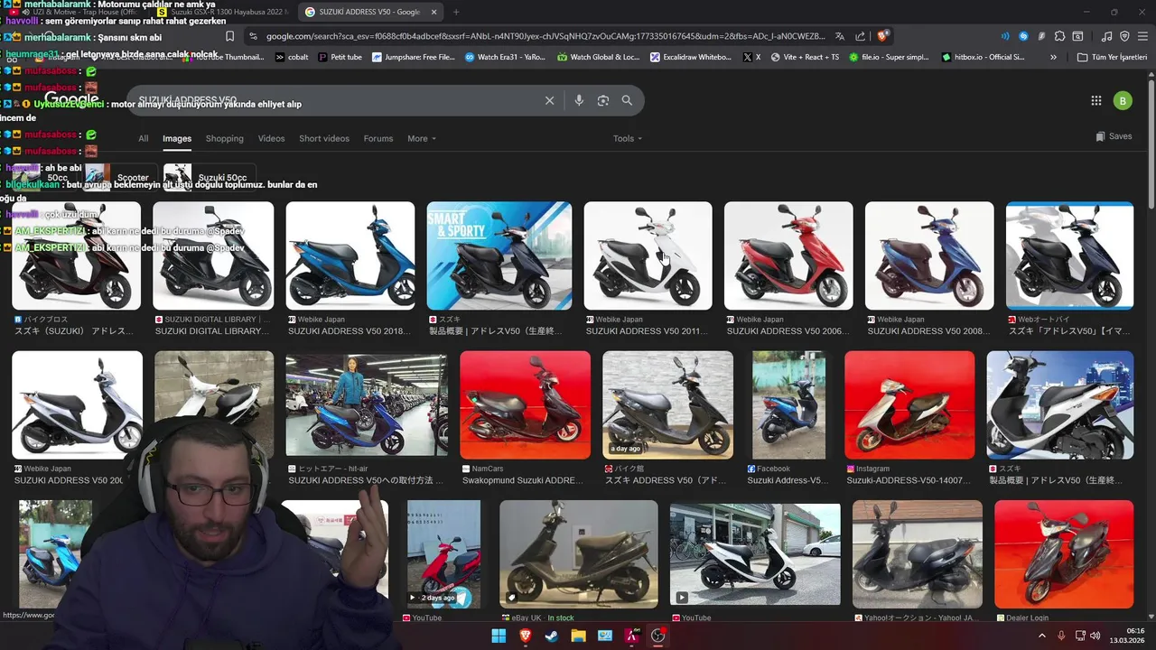Share this page icon
Image resolution: width=1156 pixels, height=650 pixels.
click(x=860, y=36)
